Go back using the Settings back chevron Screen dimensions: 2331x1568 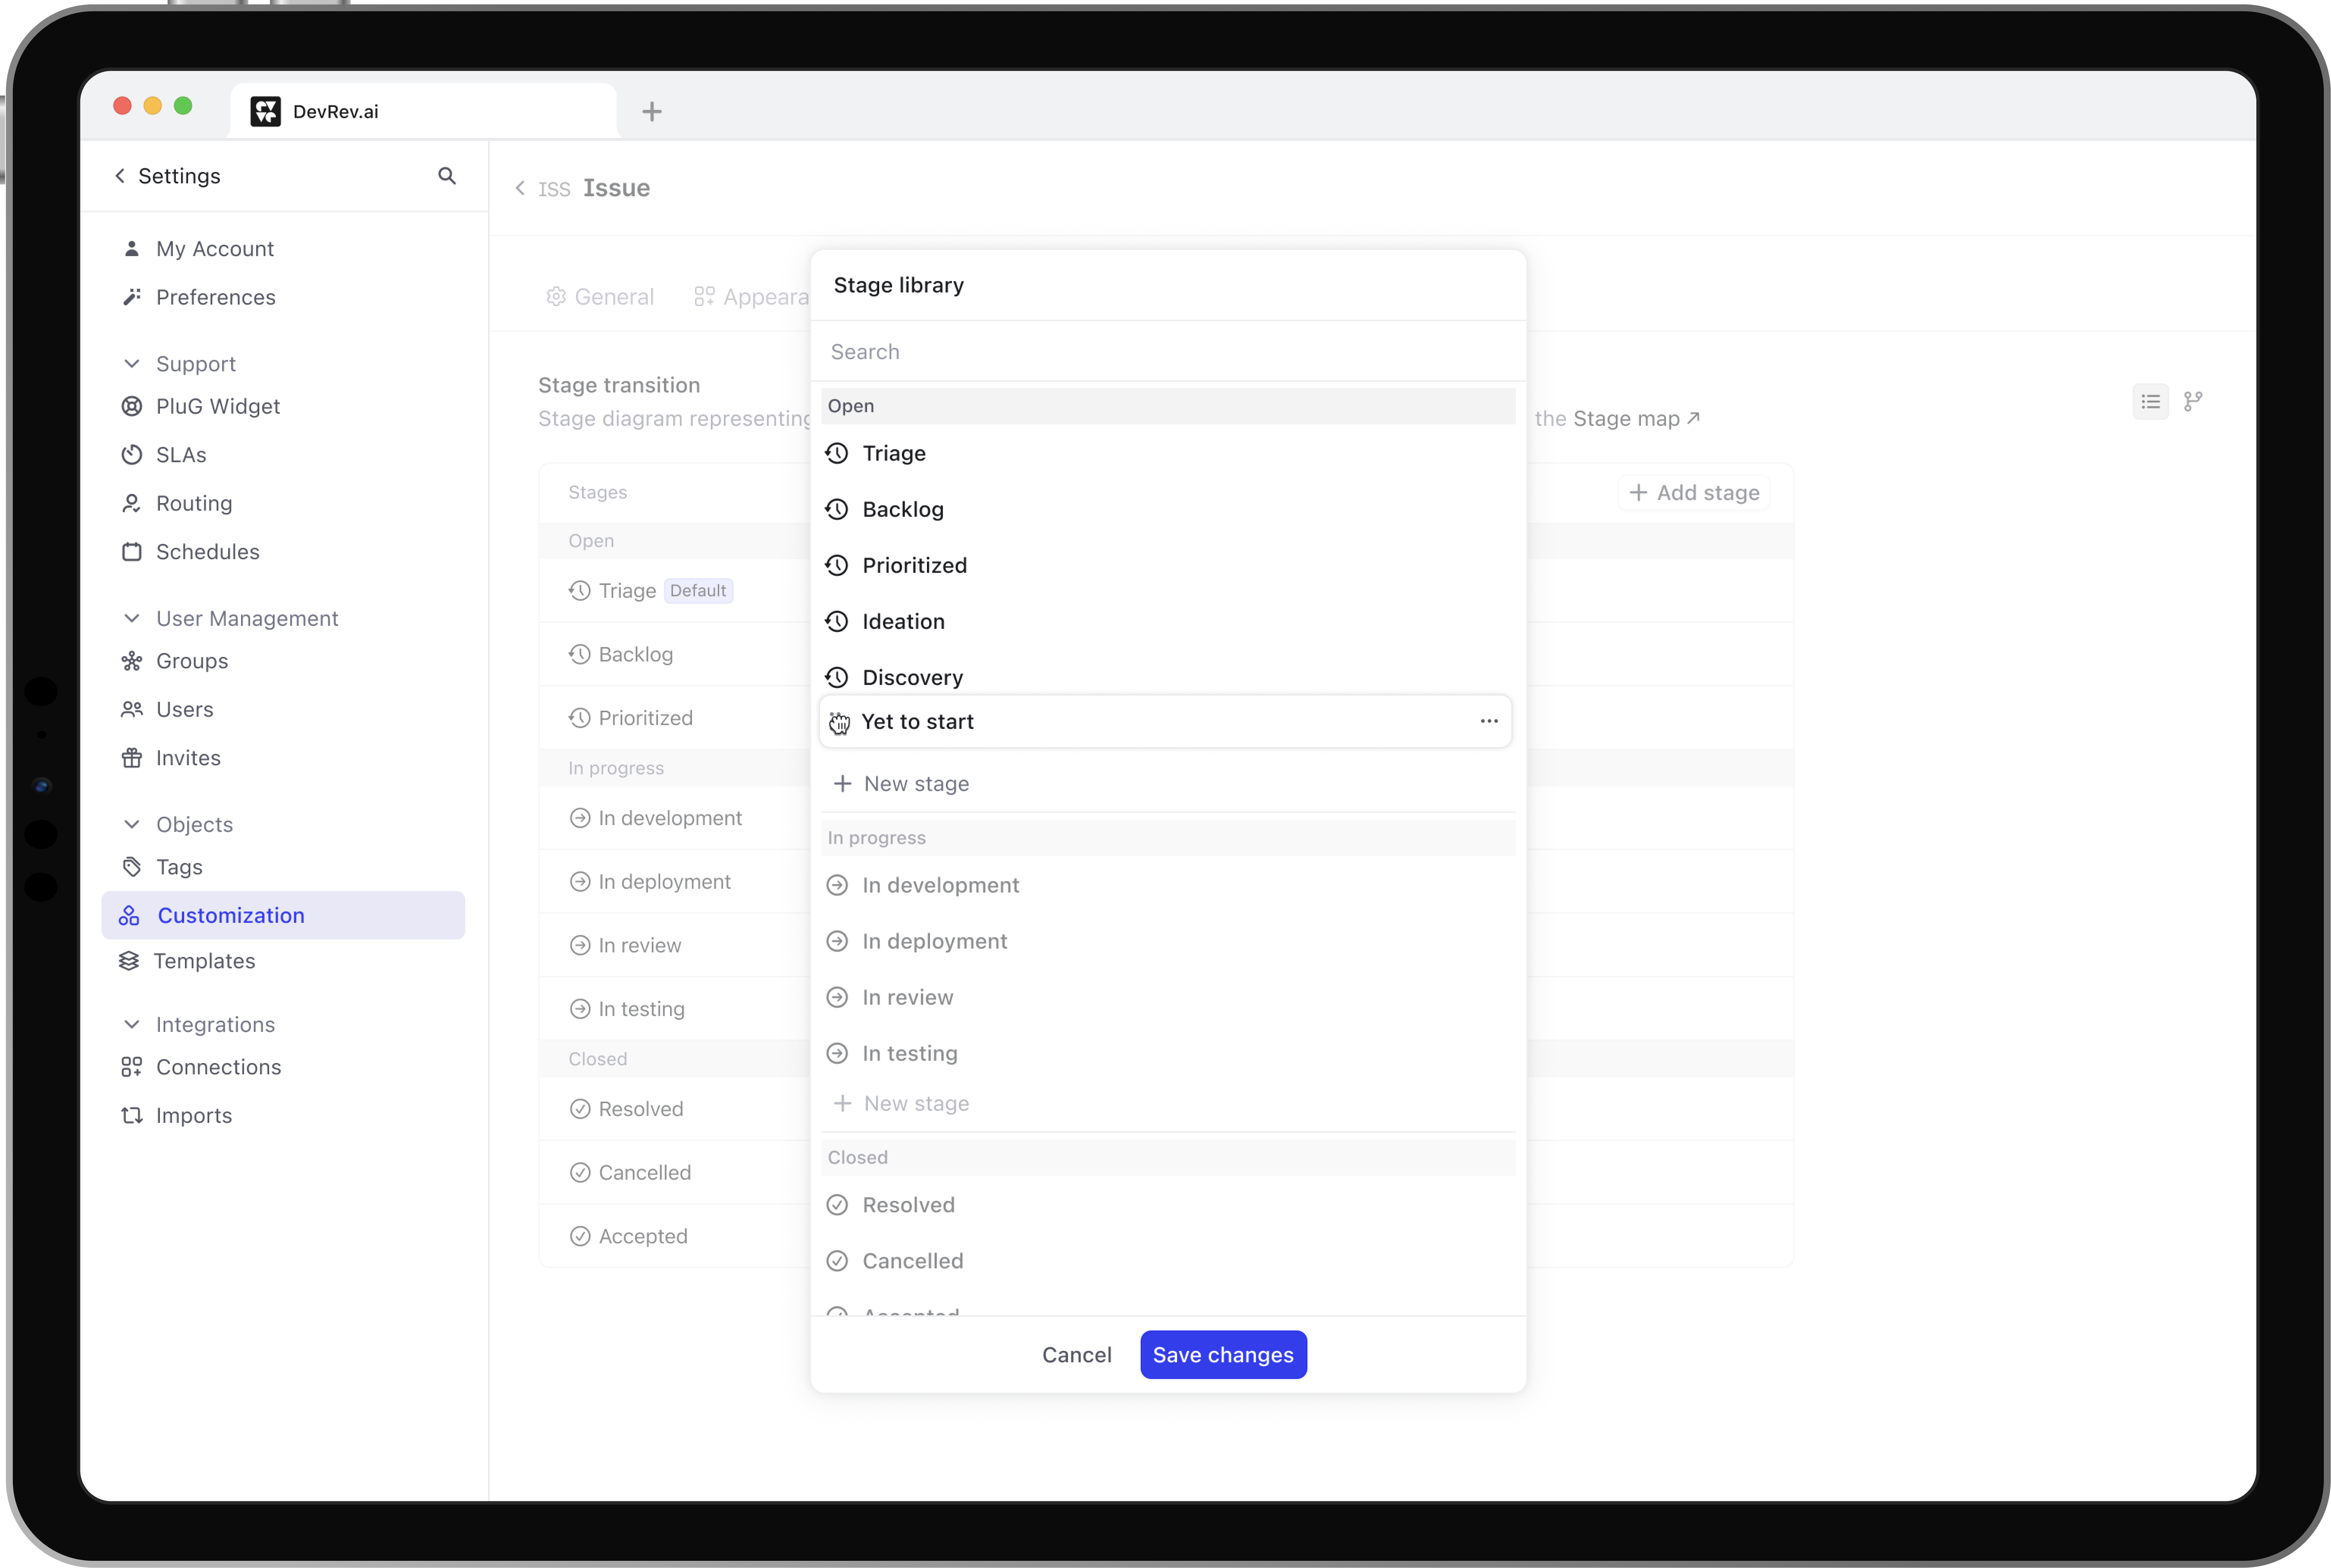click(120, 176)
